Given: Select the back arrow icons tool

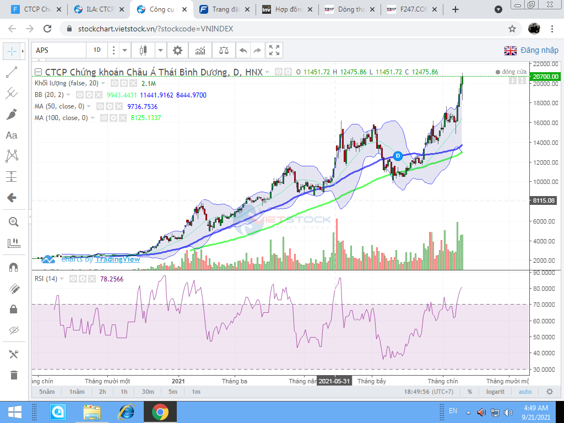Looking at the screenshot, I should click(x=12, y=198).
